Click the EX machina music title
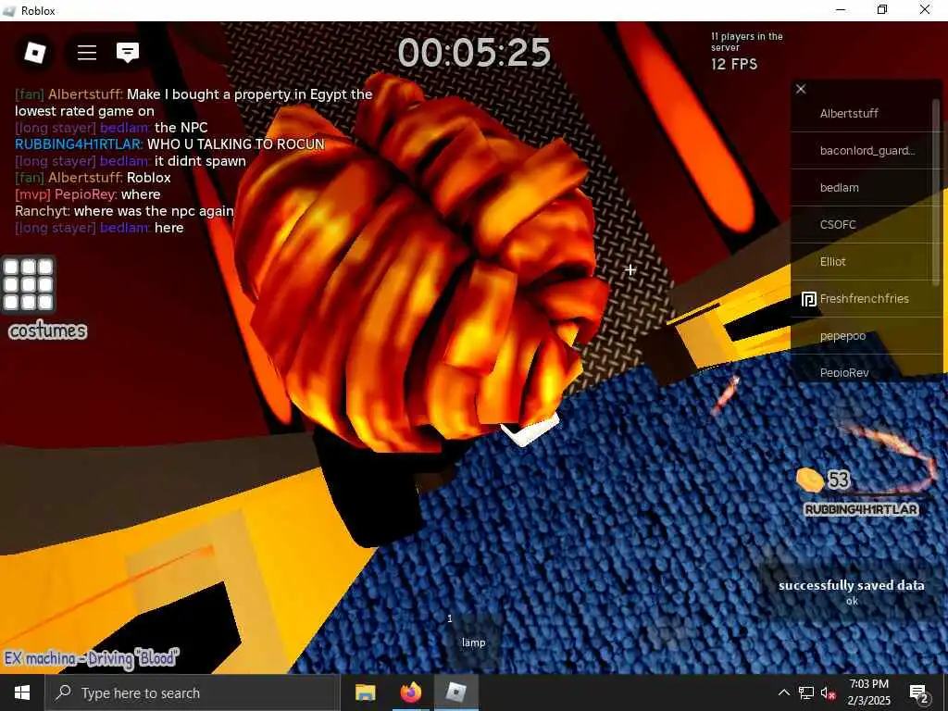 (x=92, y=658)
